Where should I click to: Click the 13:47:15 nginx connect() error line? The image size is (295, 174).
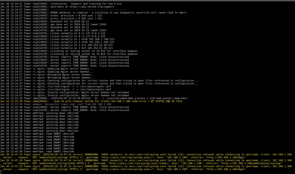click(146, 168)
